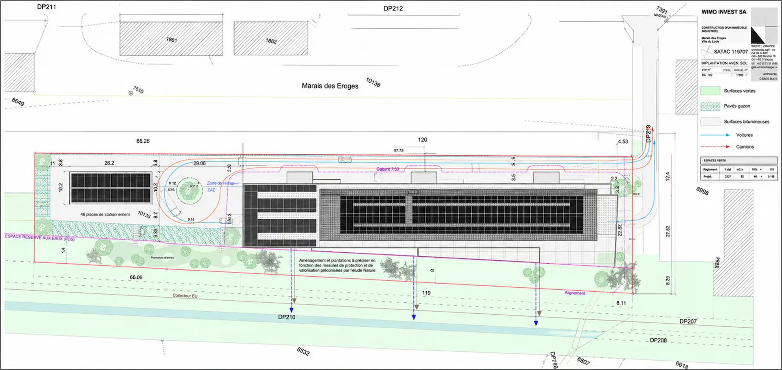Click the Collecteur EU label
Screen dimensions: 782x370
coord(185,295)
